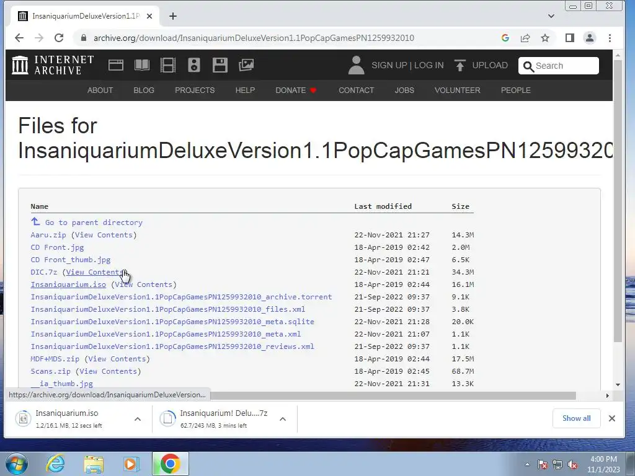Open the _files.xml link

pyautogui.click(x=167, y=309)
